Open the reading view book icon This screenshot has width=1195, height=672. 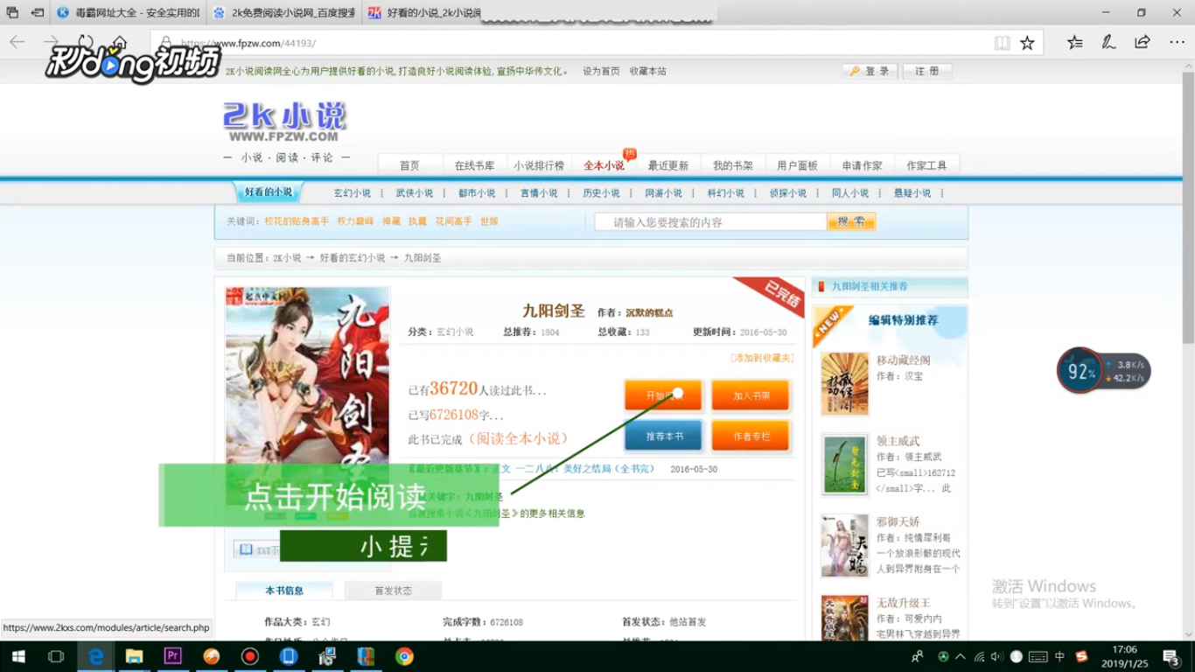(1002, 43)
